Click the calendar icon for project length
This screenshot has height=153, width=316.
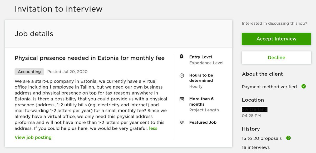tap(181, 99)
